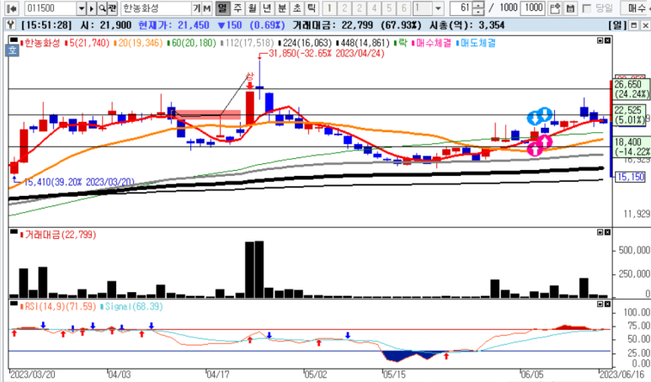Select the 틱 tick period
The height and width of the screenshot is (382, 651).
point(312,8)
